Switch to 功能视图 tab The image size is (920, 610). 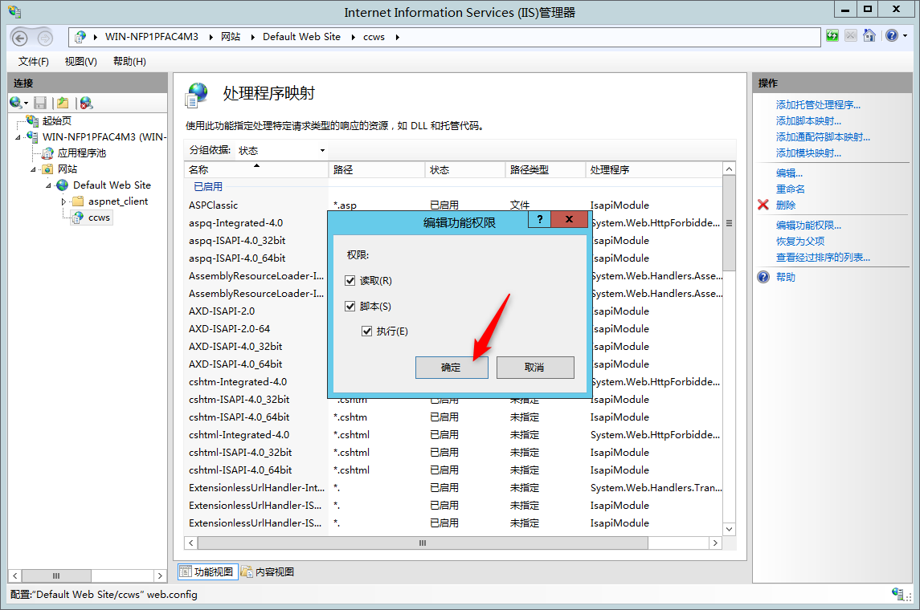tap(208, 572)
